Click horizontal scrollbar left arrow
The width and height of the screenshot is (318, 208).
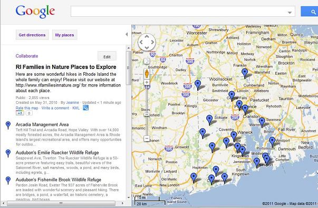(3, 203)
